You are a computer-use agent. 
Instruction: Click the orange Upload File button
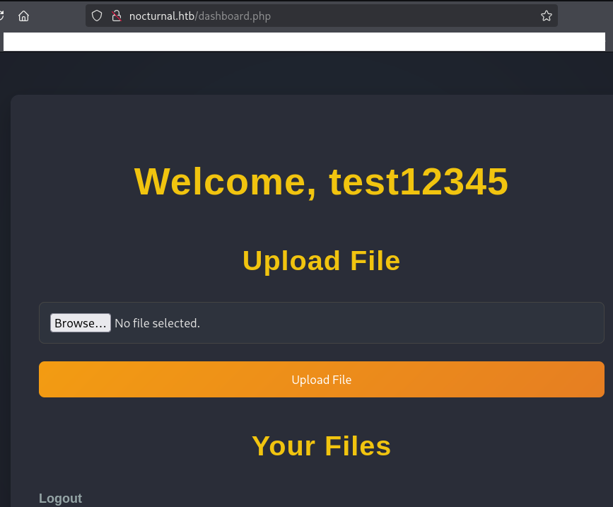[x=321, y=380]
